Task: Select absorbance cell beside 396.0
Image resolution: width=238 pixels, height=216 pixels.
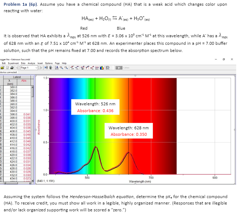Action: pyautogui.click(x=24, y=114)
